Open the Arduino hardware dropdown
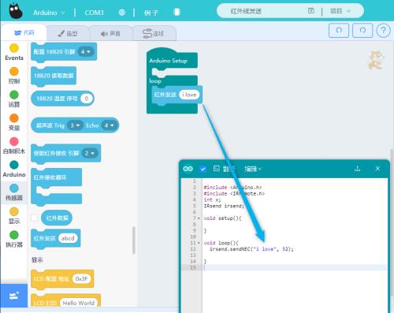Image resolution: width=394 pixels, height=313 pixels. (x=49, y=13)
